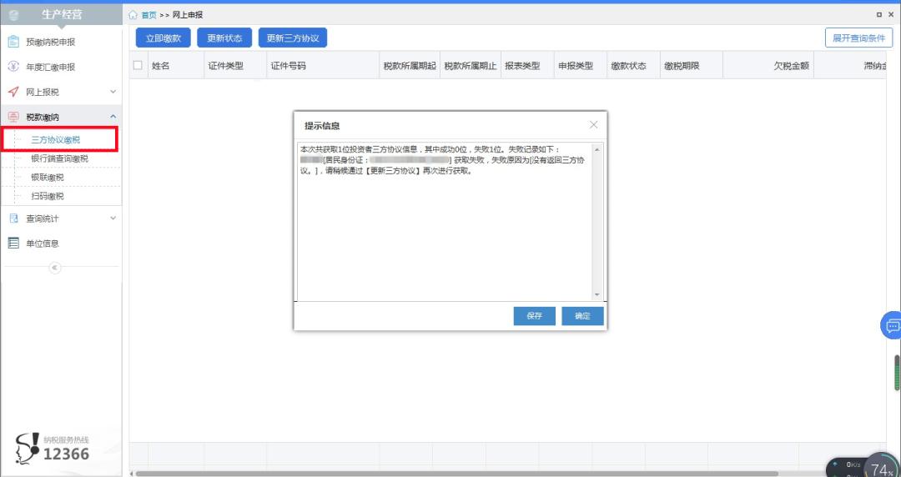901x477 pixels.
Task: Click the 税款缴纳 sidebar icon
Action: [13, 117]
